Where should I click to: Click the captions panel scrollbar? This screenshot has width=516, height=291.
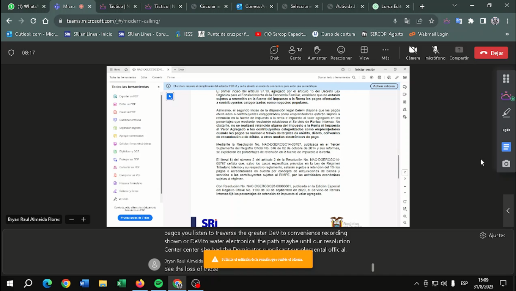[x=373, y=268]
